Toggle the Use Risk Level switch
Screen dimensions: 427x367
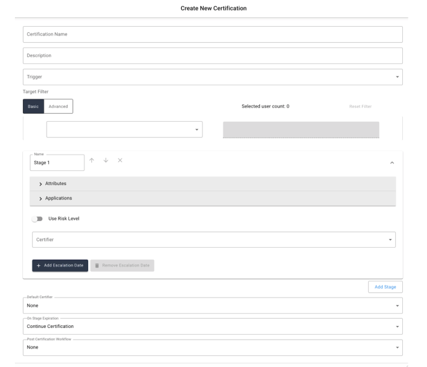click(37, 219)
